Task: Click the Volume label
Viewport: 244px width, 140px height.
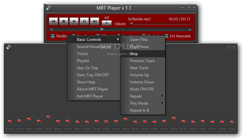Action: [120, 24]
